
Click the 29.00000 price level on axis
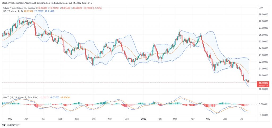coord(263,14)
